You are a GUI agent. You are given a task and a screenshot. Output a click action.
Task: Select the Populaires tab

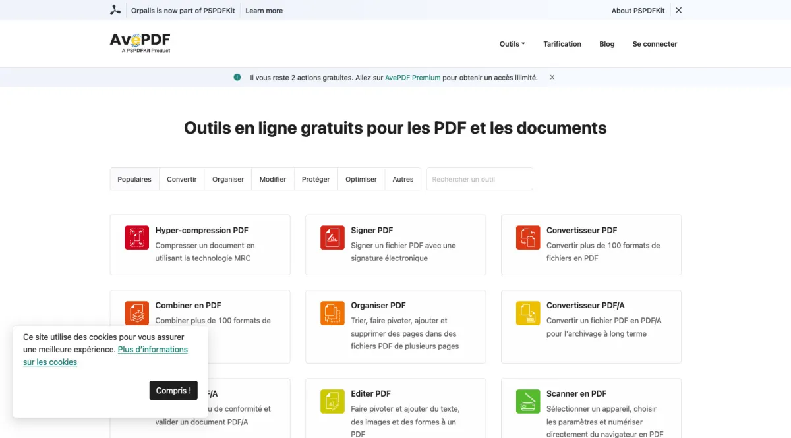click(134, 179)
